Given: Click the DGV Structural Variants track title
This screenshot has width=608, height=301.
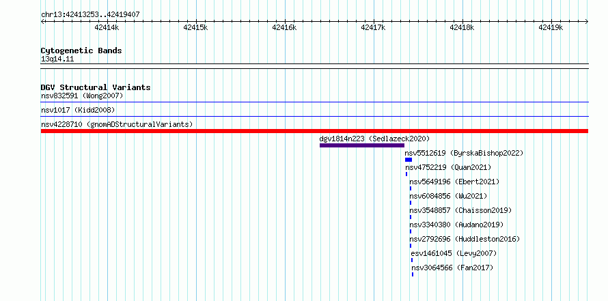Looking at the screenshot, I should pos(96,87).
